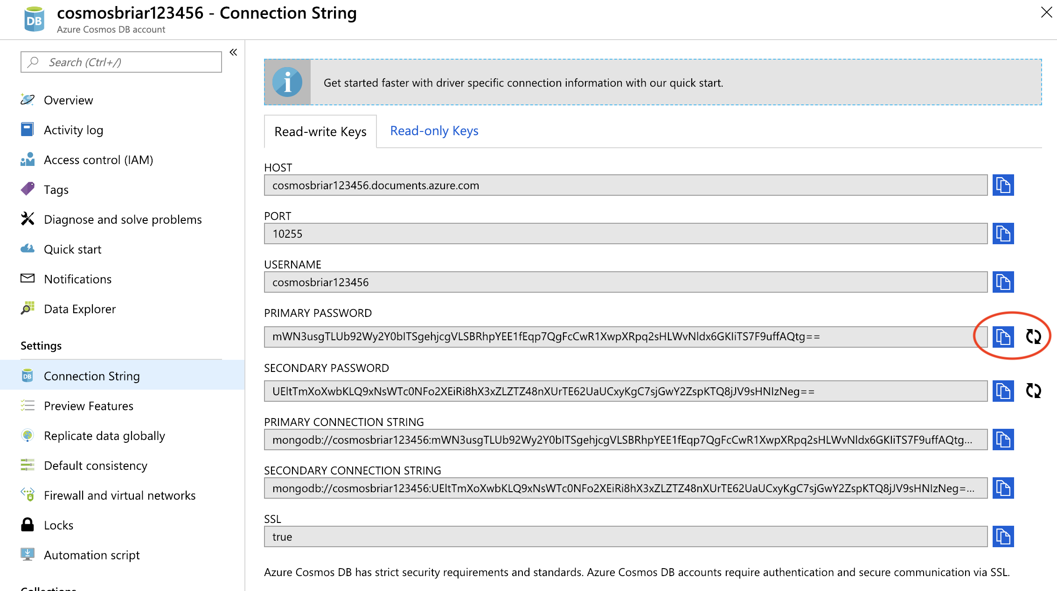This screenshot has width=1057, height=591.
Task: Click the Replicate data globe icon
Action: (28, 435)
